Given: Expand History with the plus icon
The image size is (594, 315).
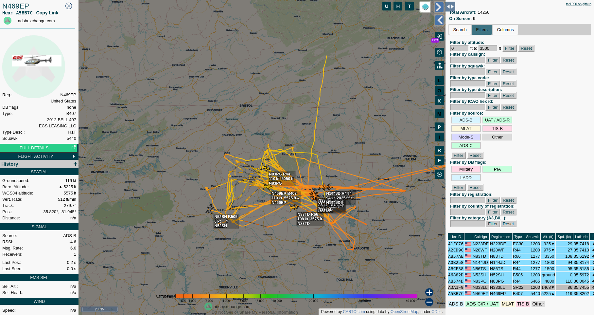Looking at the screenshot, I should (75, 164).
